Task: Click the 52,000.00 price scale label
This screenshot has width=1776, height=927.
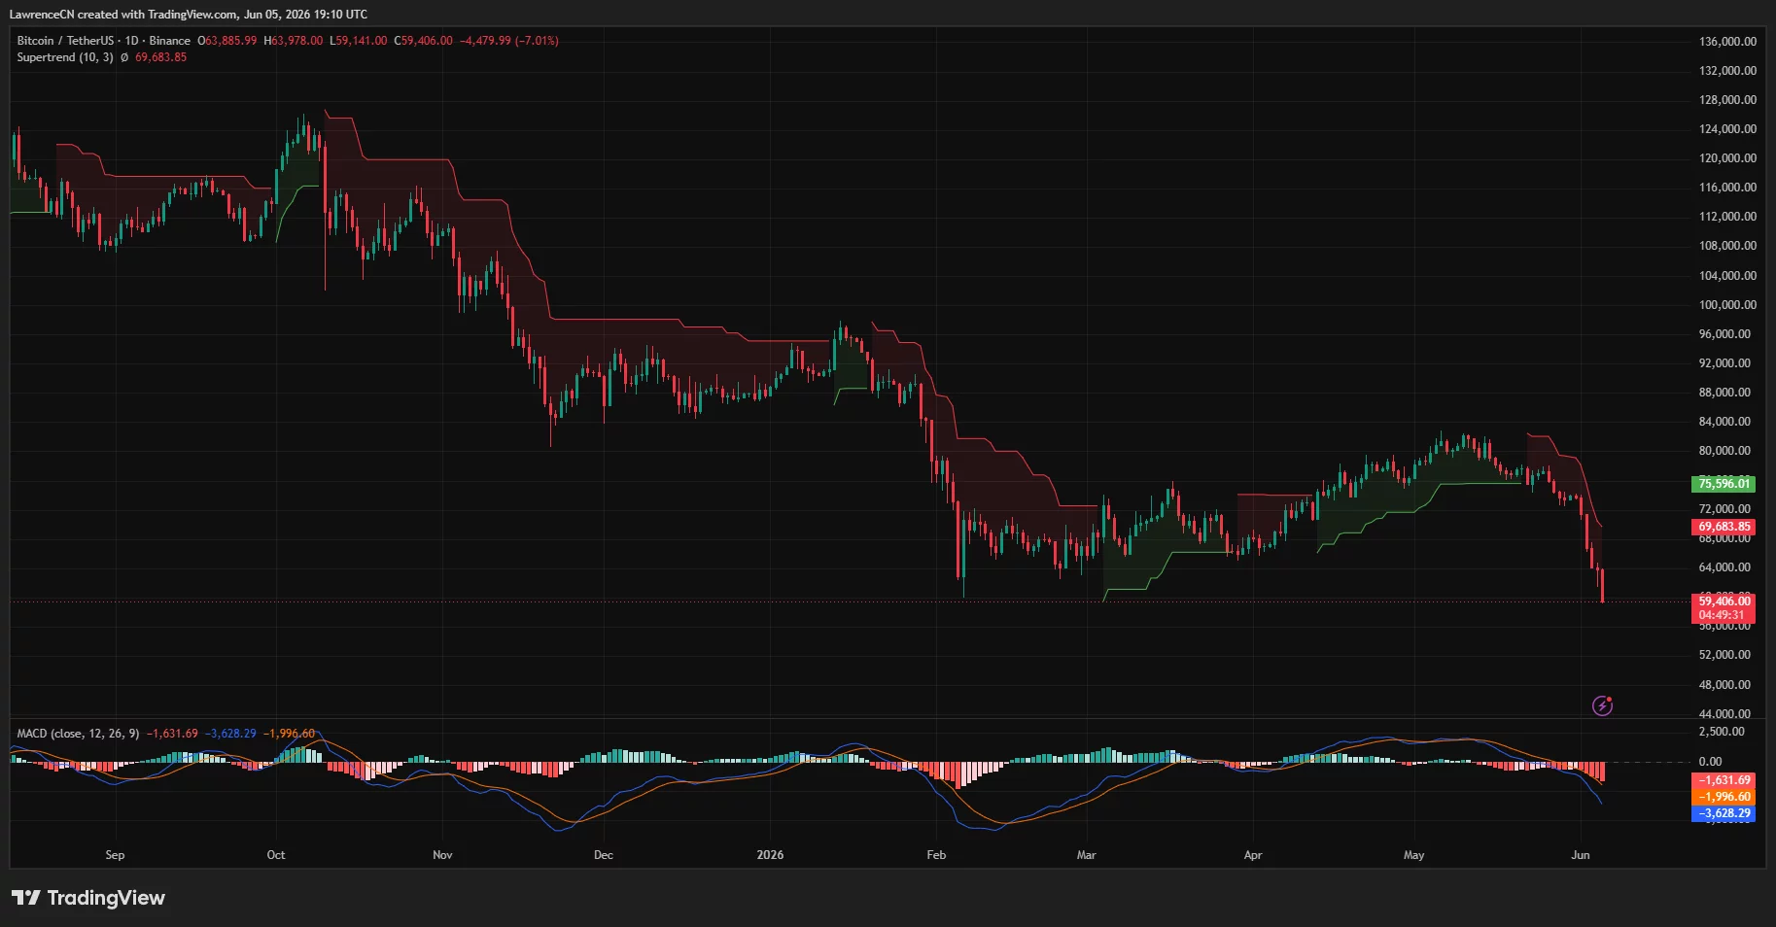Action: (1724, 655)
